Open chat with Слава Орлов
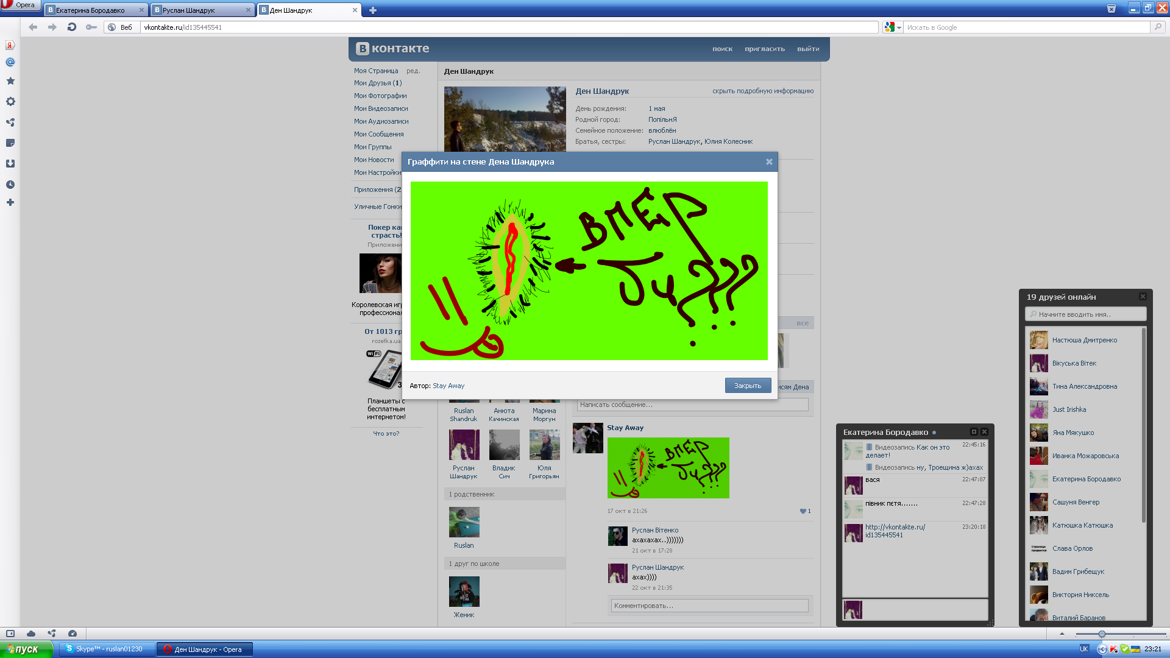Viewport: 1170px width, 658px height. [x=1072, y=548]
